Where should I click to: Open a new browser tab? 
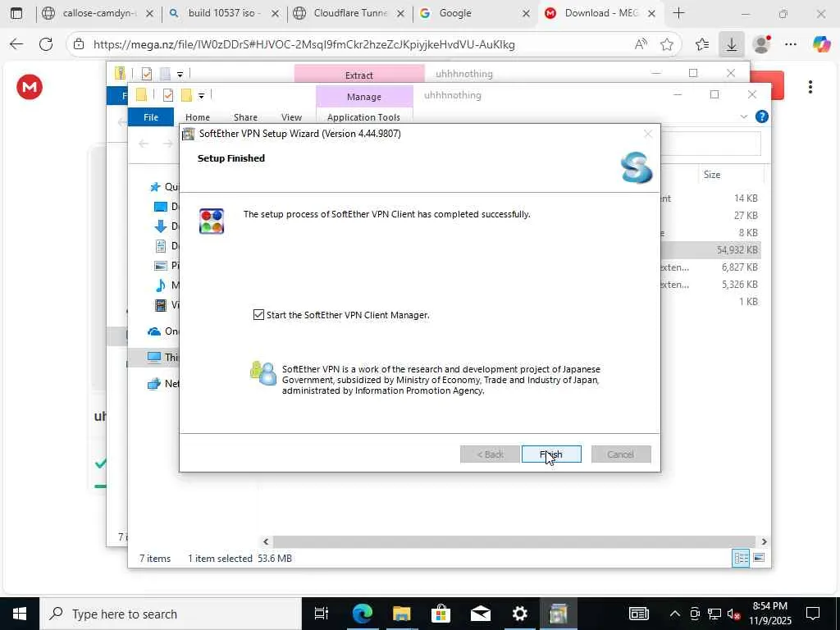[x=678, y=13]
